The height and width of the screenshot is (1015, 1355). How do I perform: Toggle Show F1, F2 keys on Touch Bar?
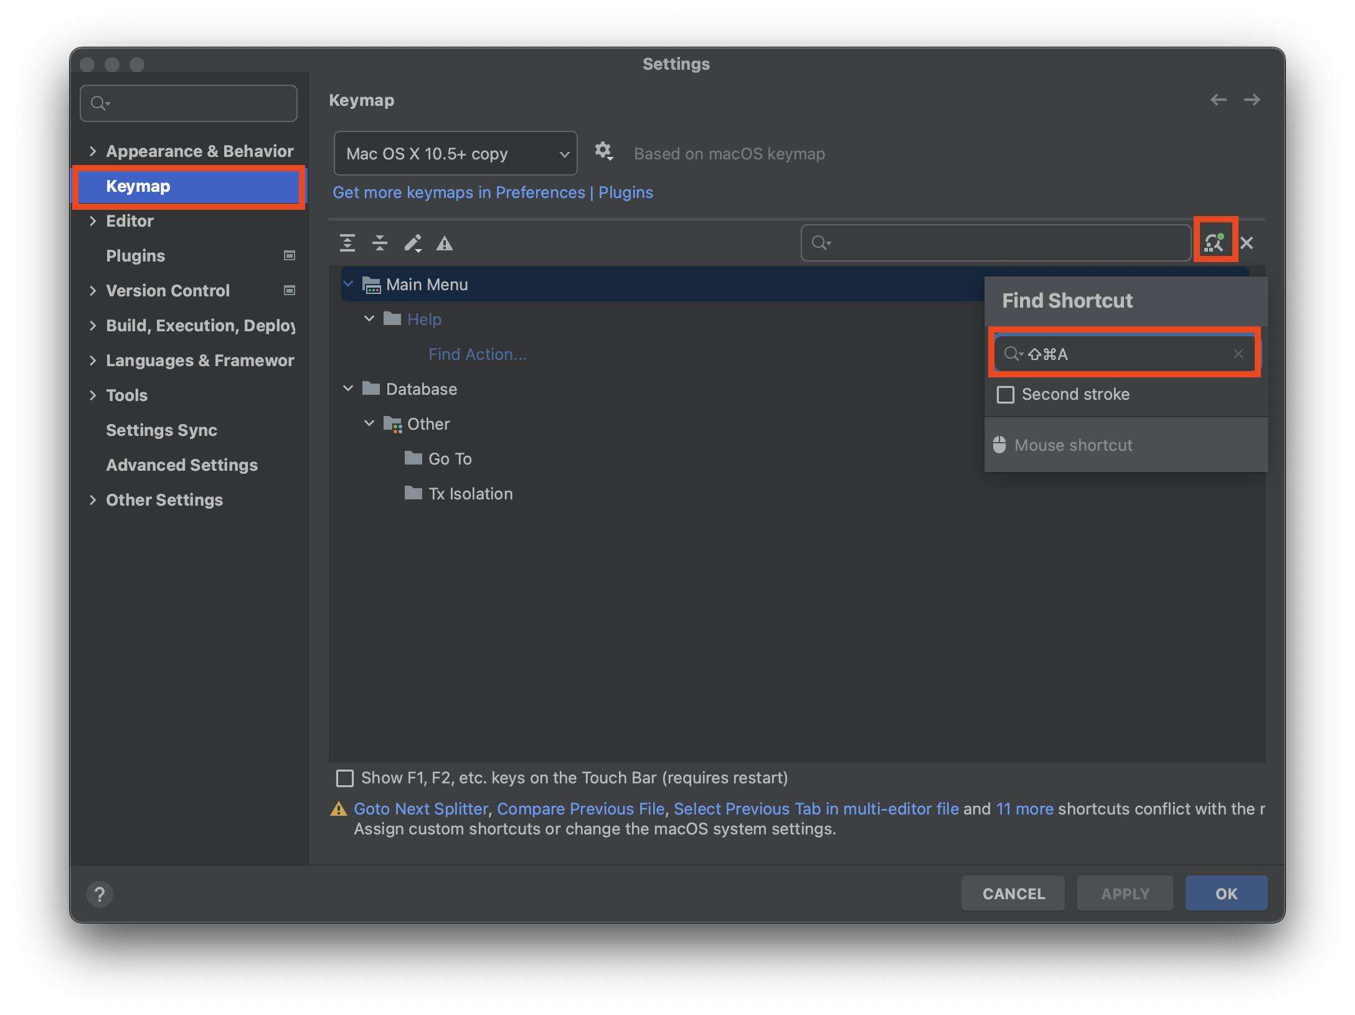[345, 778]
